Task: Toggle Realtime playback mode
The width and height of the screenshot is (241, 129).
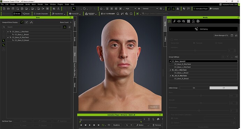Action: click(116, 125)
